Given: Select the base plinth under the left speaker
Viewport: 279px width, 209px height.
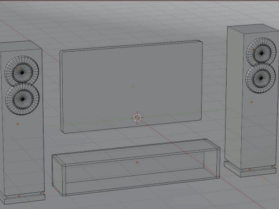Looking at the screenshot, I should [22, 198].
